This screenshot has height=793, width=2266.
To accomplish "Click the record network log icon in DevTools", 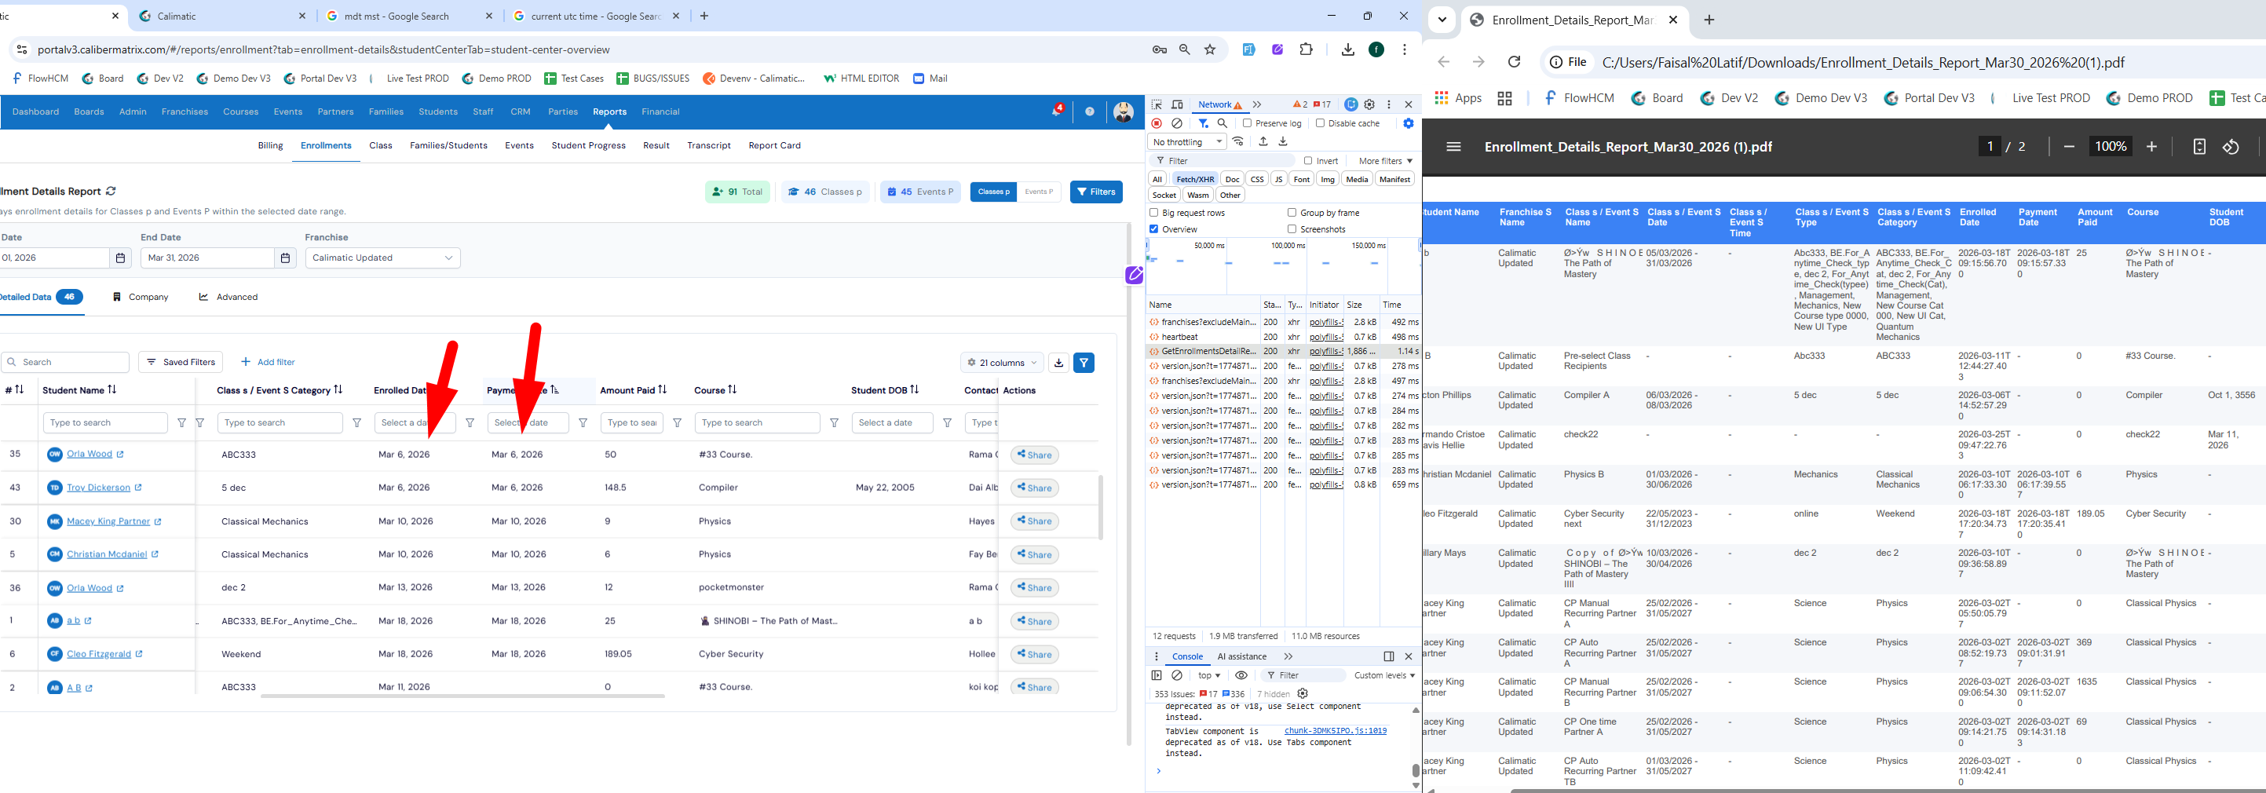I will click(x=1157, y=124).
